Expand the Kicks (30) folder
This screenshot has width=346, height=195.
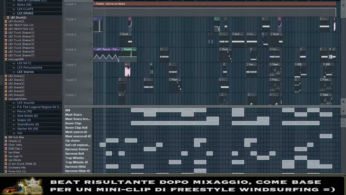click(14, 5)
